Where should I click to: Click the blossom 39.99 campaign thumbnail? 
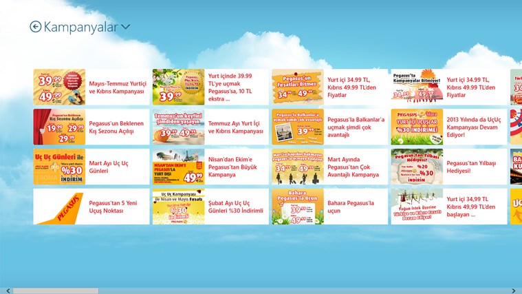(x=178, y=87)
